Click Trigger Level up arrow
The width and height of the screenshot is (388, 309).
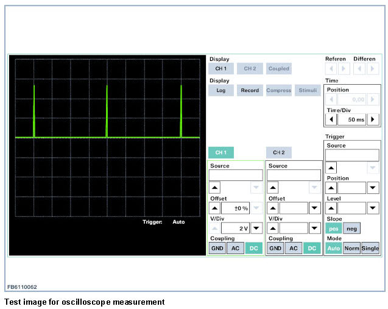332,208
